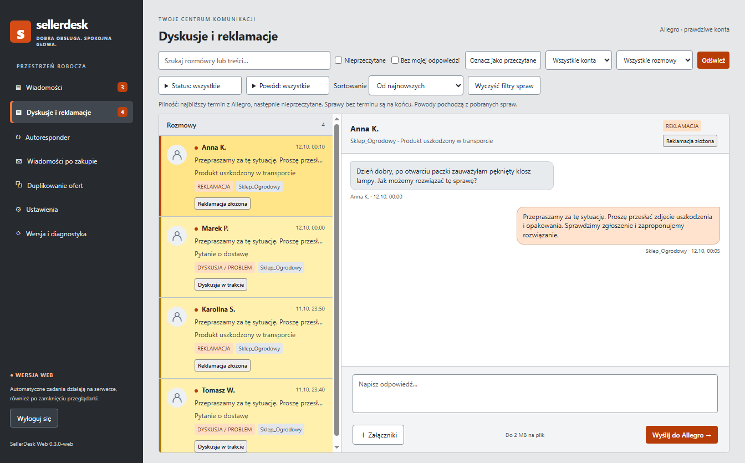The height and width of the screenshot is (463, 745).
Task: Toggle the Nieprzeczytane checkbox
Action: 339,60
